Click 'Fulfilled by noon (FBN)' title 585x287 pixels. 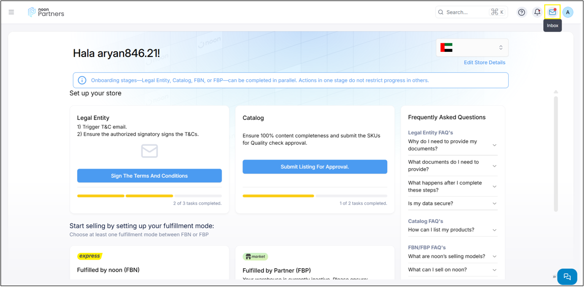(108, 270)
